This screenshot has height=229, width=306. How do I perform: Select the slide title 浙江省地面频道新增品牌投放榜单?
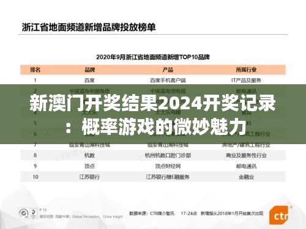[x=89, y=27]
